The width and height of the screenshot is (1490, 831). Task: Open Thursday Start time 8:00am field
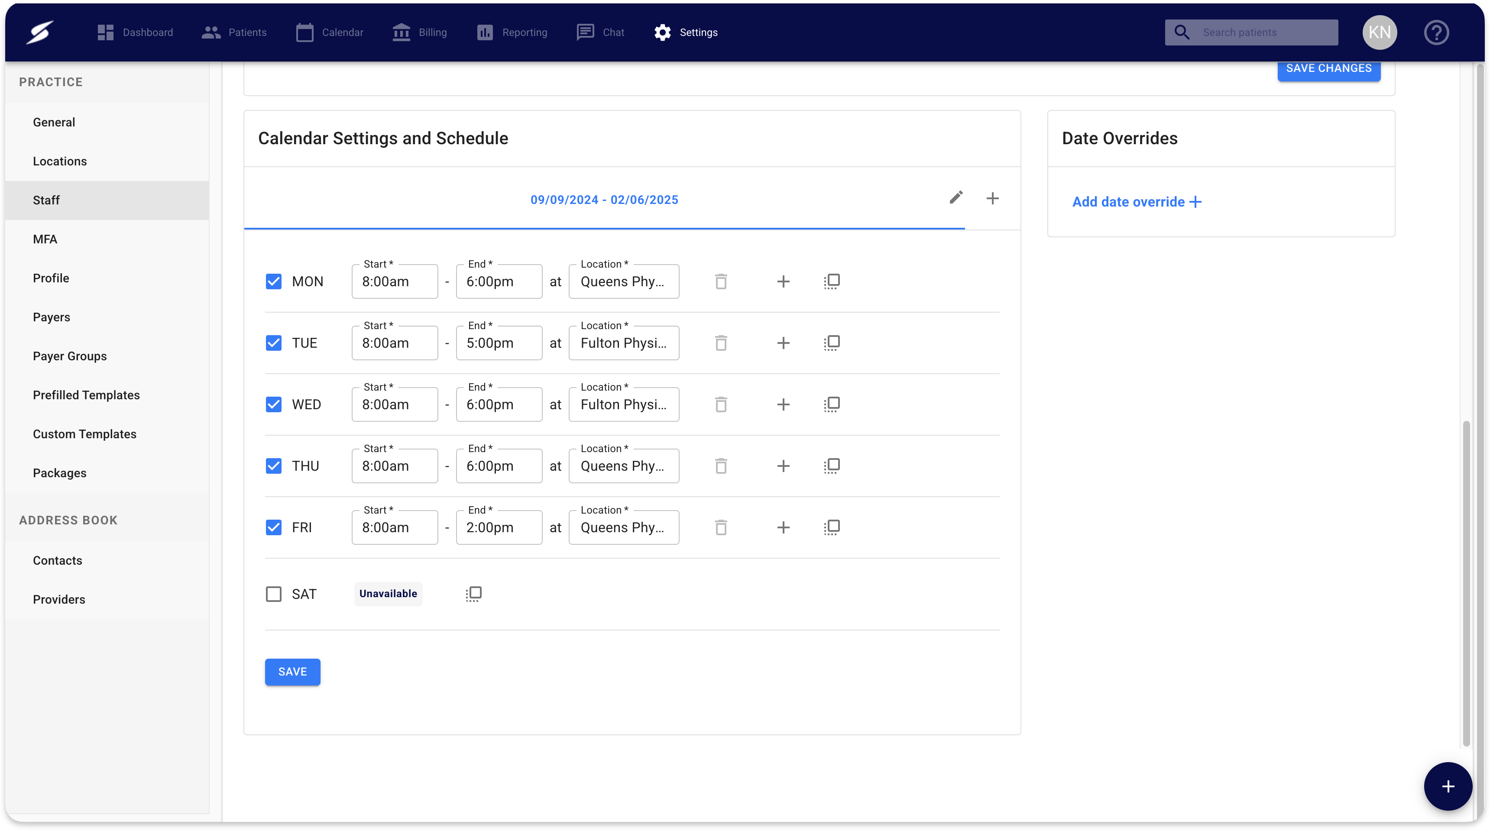pos(395,466)
